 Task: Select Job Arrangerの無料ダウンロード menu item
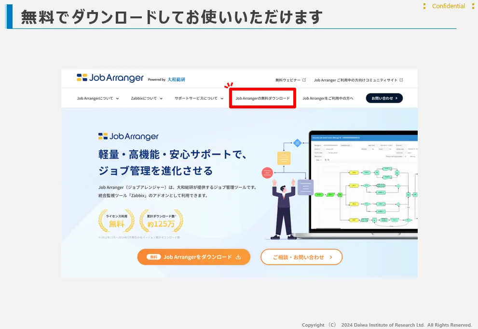tap(262, 98)
